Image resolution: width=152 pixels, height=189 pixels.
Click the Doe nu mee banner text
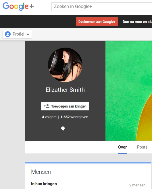coord(137,22)
